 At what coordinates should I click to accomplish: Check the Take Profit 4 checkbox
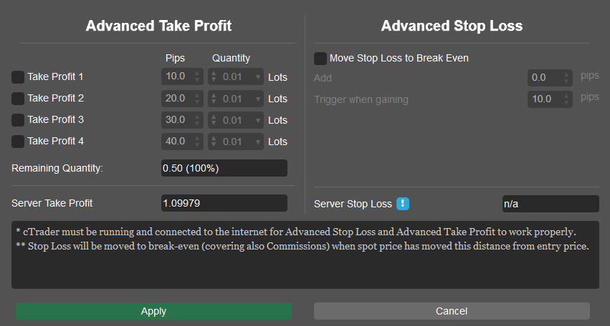coord(18,142)
